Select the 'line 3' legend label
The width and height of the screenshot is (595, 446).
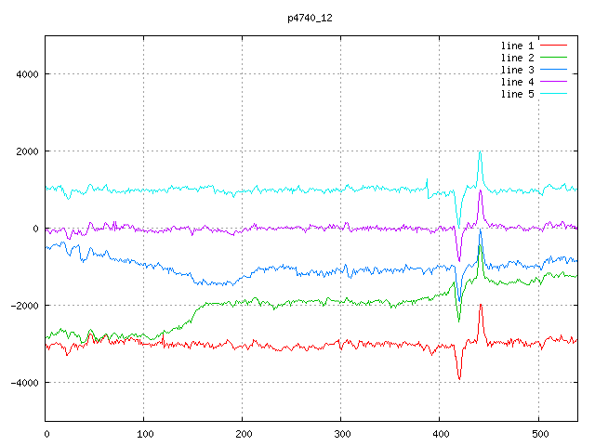tap(517, 70)
